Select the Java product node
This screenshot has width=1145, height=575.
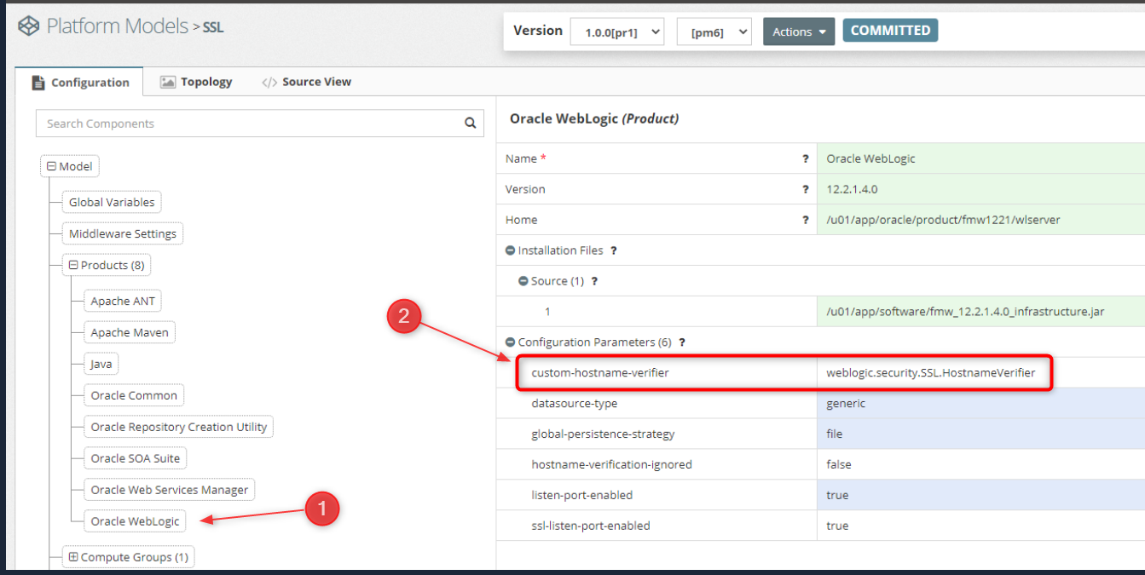(x=101, y=364)
